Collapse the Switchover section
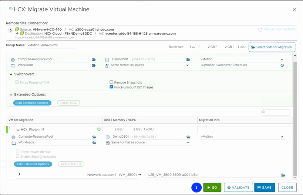 pos(11,74)
